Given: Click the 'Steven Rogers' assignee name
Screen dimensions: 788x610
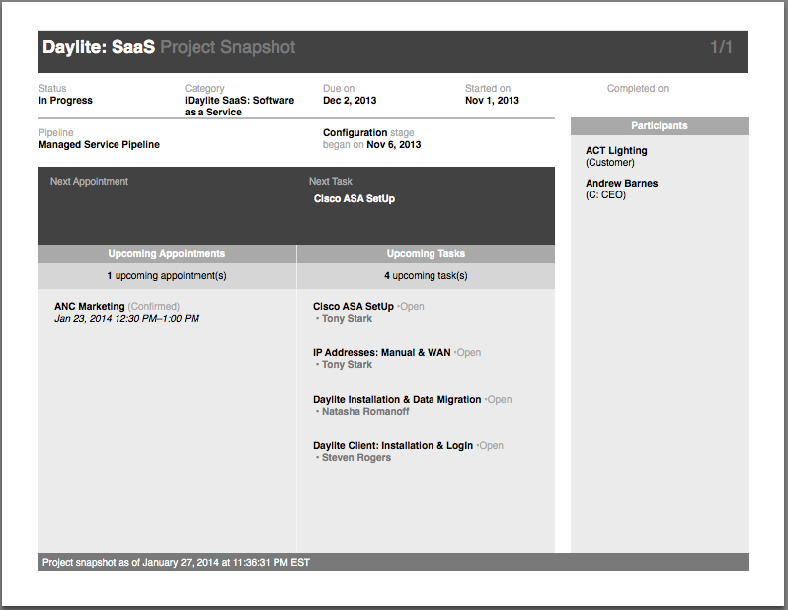Looking at the screenshot, I should (356, 458).
